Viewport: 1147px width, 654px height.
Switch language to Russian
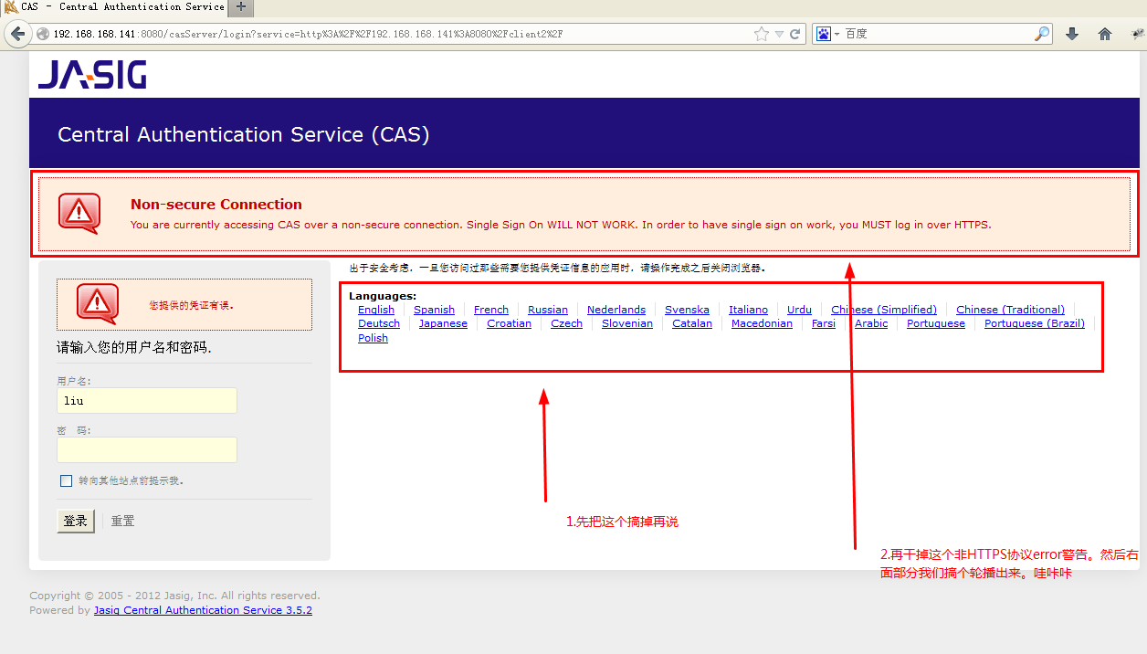pos(548,310)
